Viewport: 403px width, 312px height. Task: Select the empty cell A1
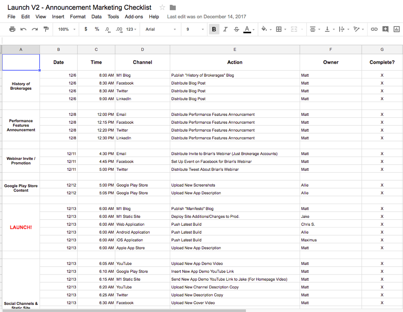(21, 62)
